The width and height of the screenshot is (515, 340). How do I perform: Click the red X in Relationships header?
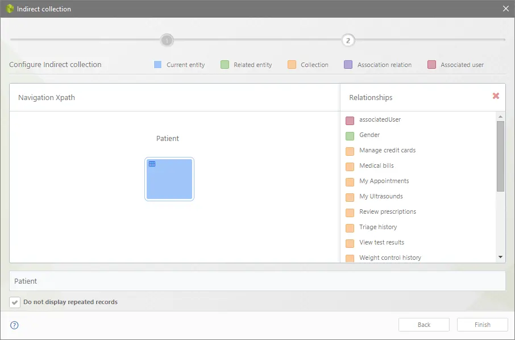pos(496,96)
